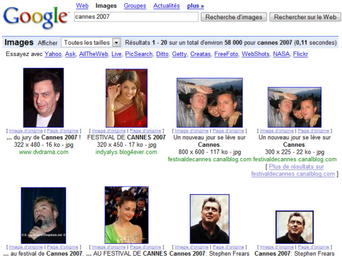Image resolution: width=342 pixels, height=257 pixels.
Task: Click 'Page d'origine' for the 300 x 225 result
Action: 313,131
